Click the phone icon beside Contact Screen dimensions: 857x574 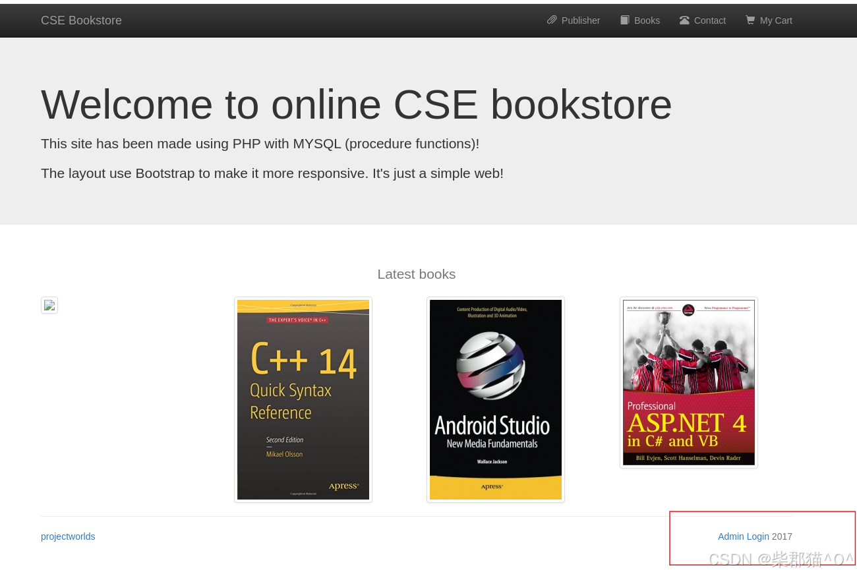tap(684, 20)
